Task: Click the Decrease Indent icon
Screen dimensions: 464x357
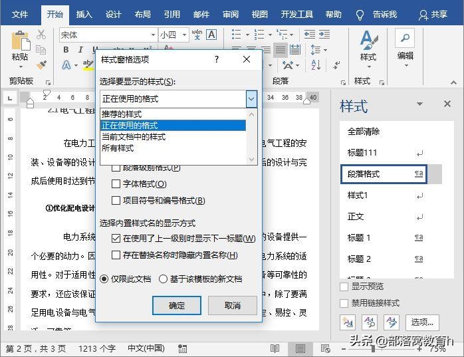Action: (x=310, y=35)
